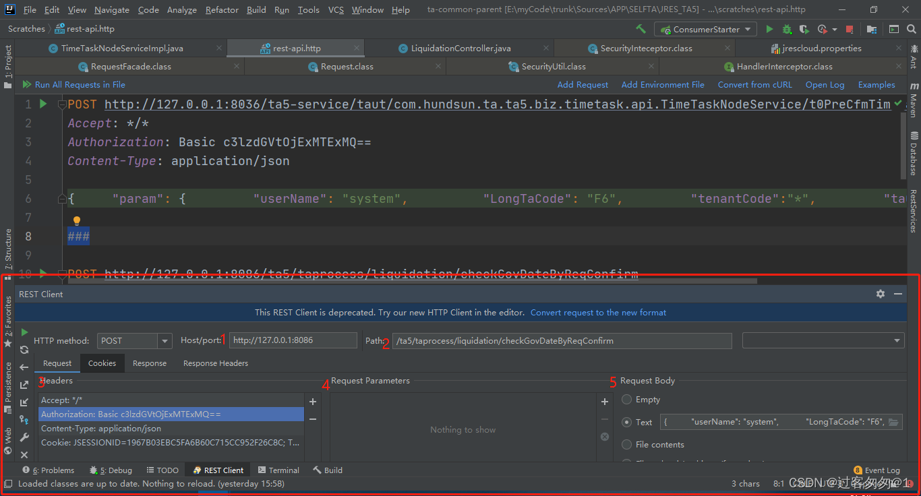Click the profiler run icon in toolbar
Viewport: 921px width, 496px height.
822,29
